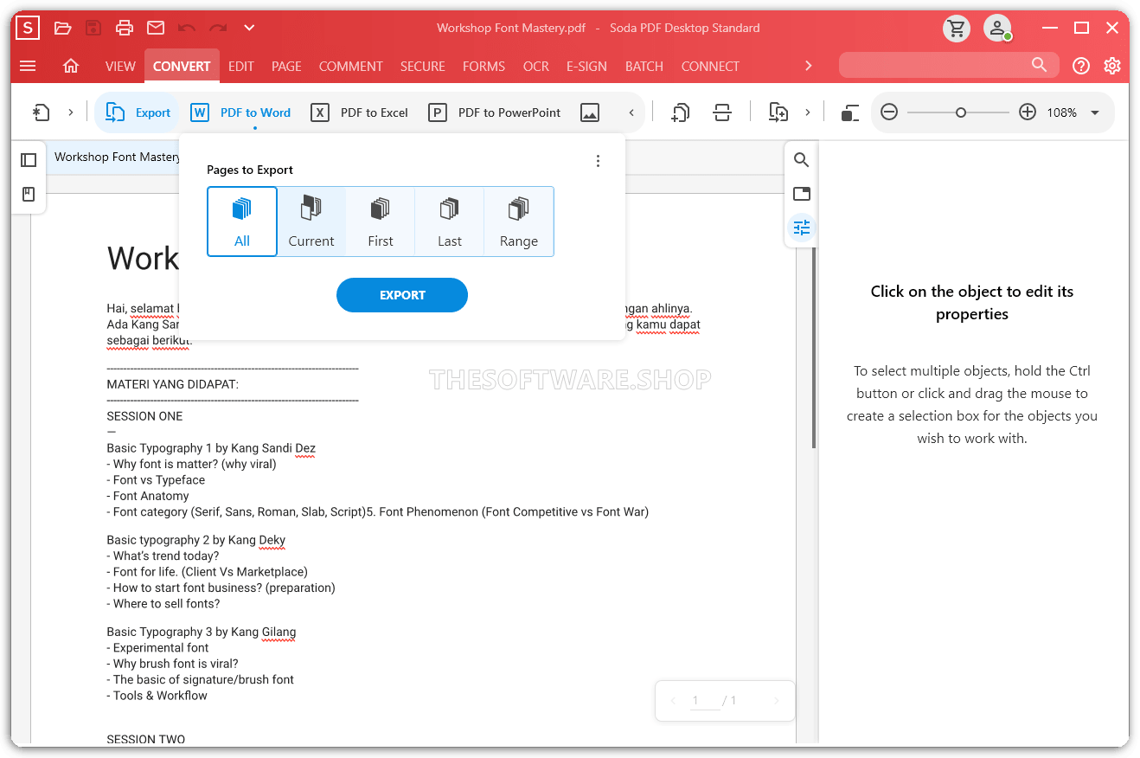The image size is (1140, 758).
Task: Open the SECURE tab
Action: tap(422, 66)
